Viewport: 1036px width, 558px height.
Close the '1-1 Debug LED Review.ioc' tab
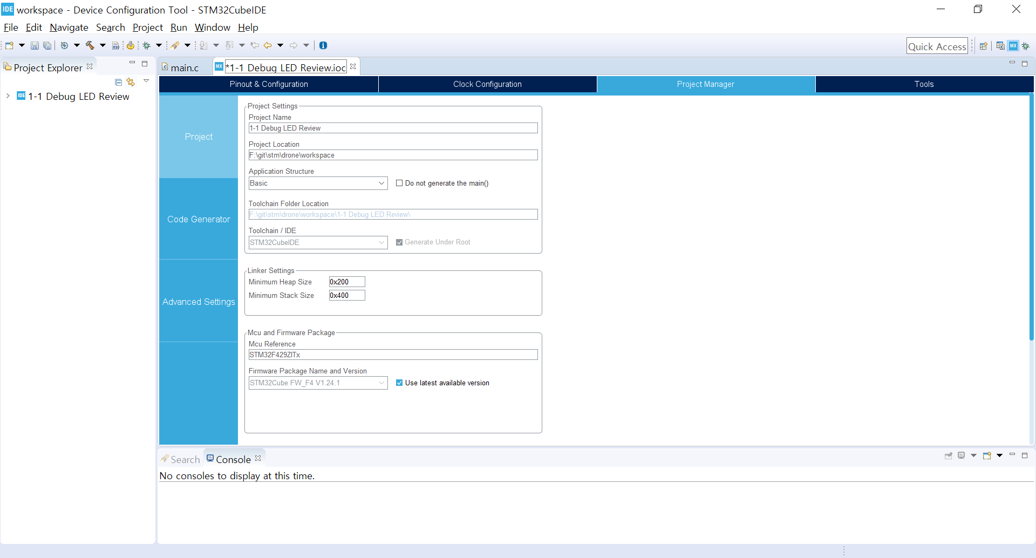point(353,66)
